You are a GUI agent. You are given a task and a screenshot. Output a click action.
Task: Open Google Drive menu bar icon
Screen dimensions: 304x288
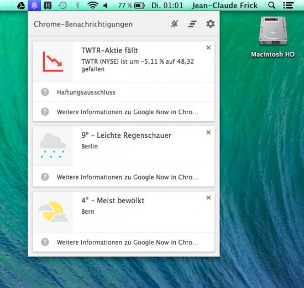tap(21, 6)
